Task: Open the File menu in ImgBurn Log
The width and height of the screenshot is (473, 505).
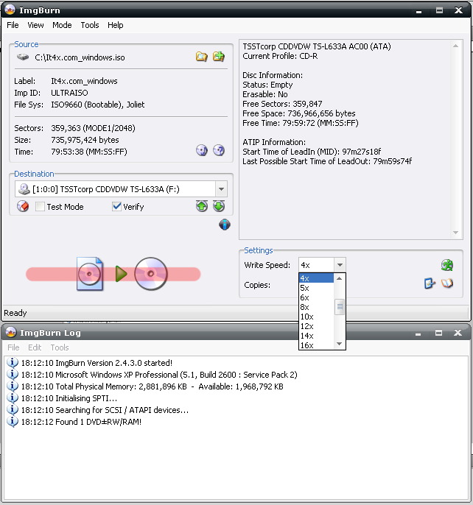Action: [13, 347]
